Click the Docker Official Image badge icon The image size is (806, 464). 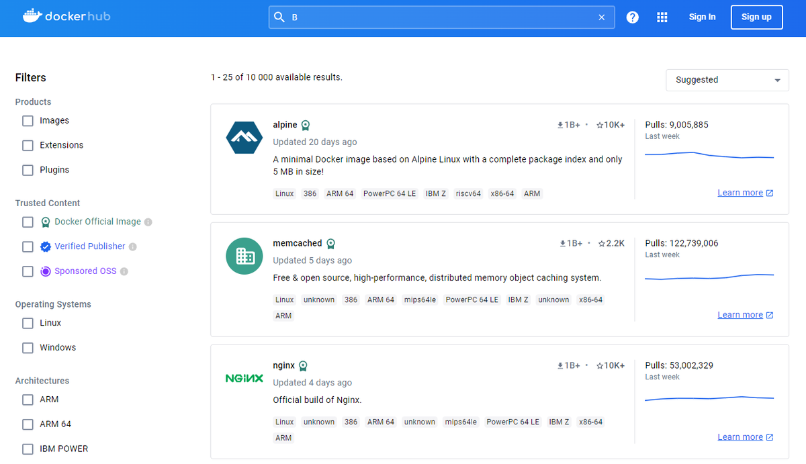45,222
